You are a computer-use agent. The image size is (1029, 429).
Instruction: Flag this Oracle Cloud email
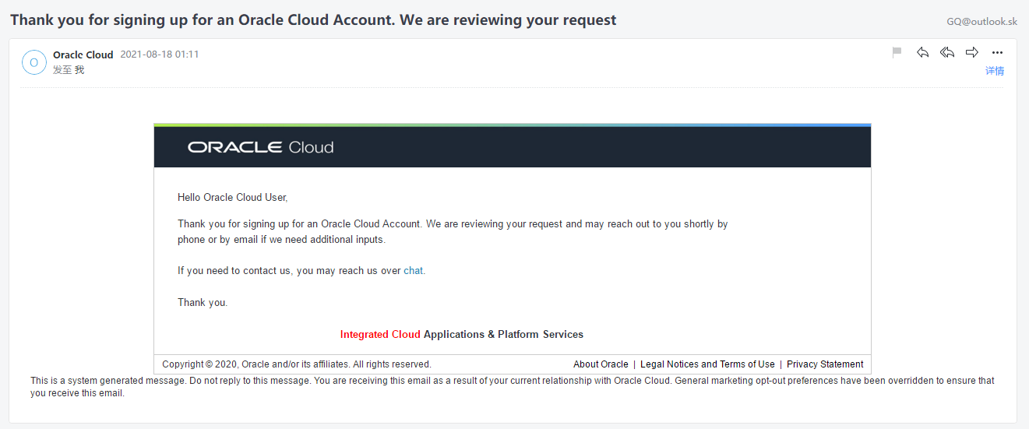897,52
